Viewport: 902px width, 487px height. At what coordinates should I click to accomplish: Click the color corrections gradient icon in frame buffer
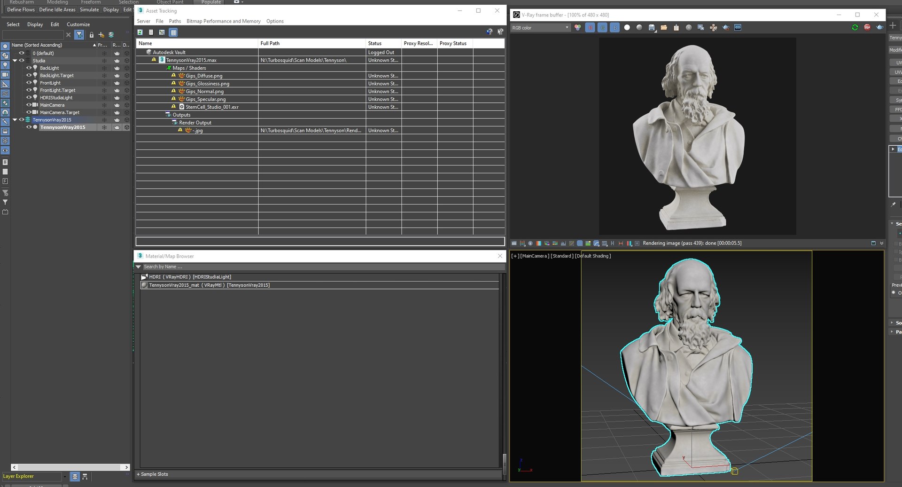tap(539, 243)
